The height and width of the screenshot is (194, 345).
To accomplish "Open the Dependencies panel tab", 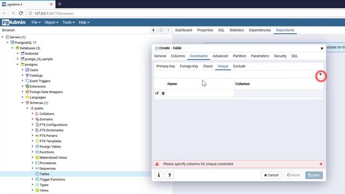I will 260,30.
